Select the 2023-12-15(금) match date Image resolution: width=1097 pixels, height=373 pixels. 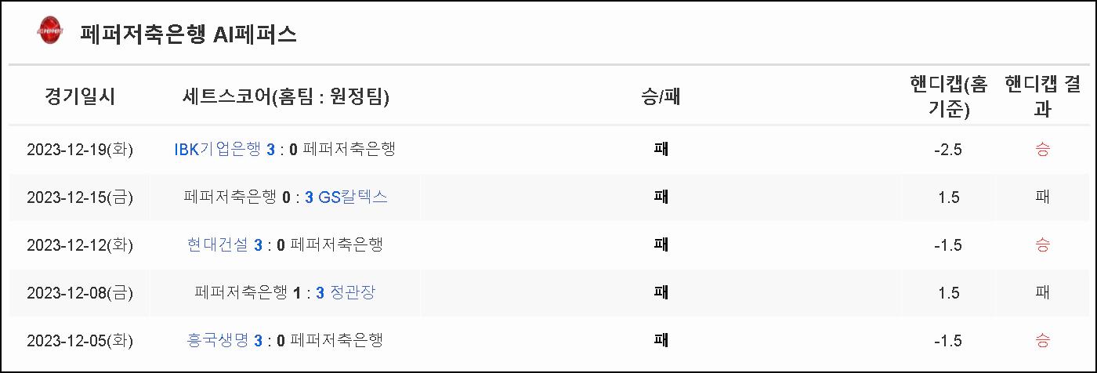pos(80,197)
